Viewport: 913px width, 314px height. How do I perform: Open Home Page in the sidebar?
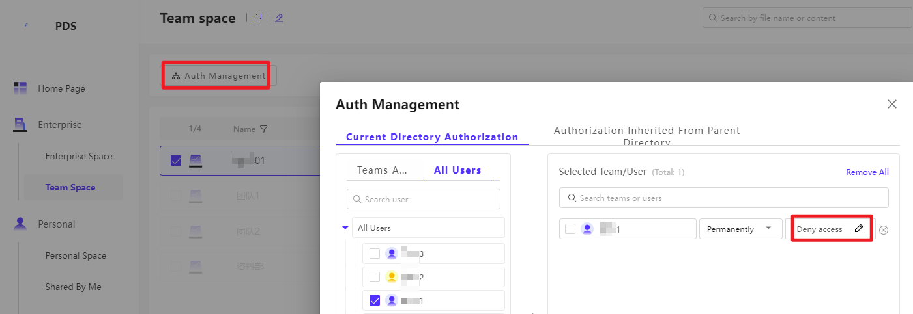pyautogui.click(x=61, y=88)
